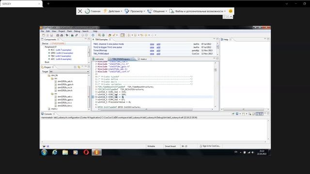Select main.c in the Project tree

(x=53, y=109)
